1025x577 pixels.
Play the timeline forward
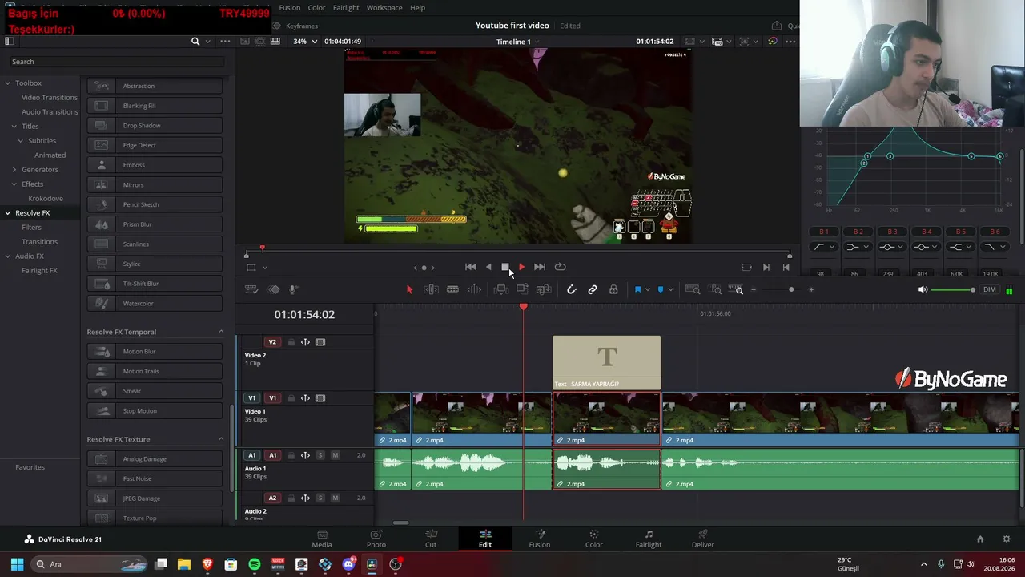pos(522,267)
